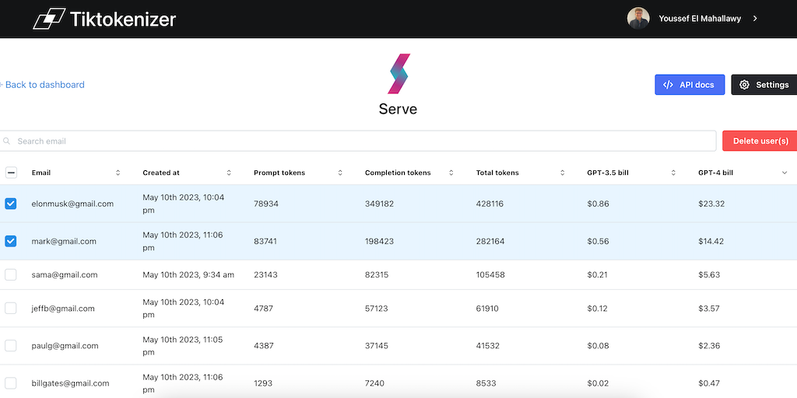This screenshot has width=797, height=398.
Task: Click total tokens value 428116
Action: pyautogui.click(x=490, y=204)
